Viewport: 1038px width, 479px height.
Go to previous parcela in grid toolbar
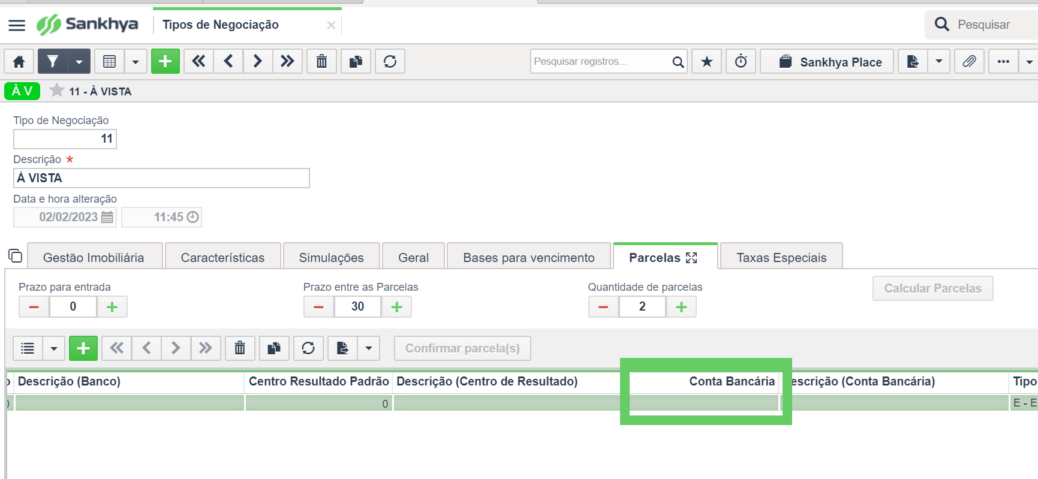coord(146,348)
